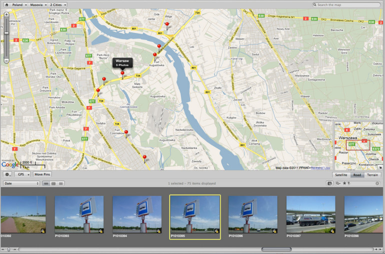Click the thumbnail size slider handle
The height and width of the screenshot is (254, 385).
click(8, 249)
